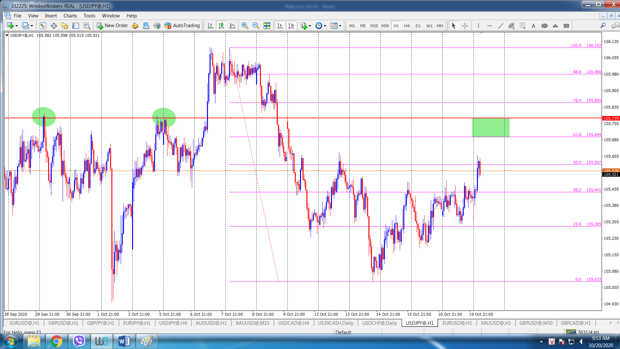Viewport: 620px width, 349px height.
Task: Click the MetaEditor yellow book icon
Action: [x=135, y=26]
